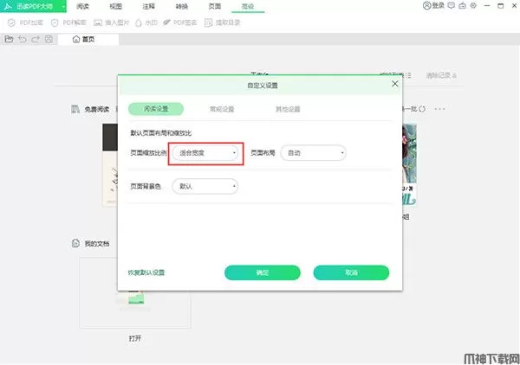The height and width of the screenshot is (365, 520).
Task: Click the 水印 toolbar icon
Action: [140, 22]
